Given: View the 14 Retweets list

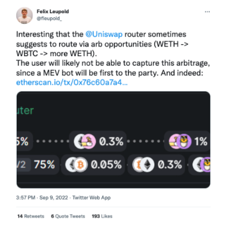Looking at the screenshot, I should tap(30, 216).
